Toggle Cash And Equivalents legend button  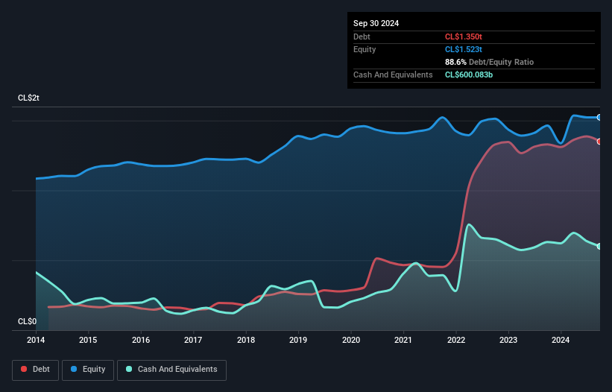coord(171,369)
